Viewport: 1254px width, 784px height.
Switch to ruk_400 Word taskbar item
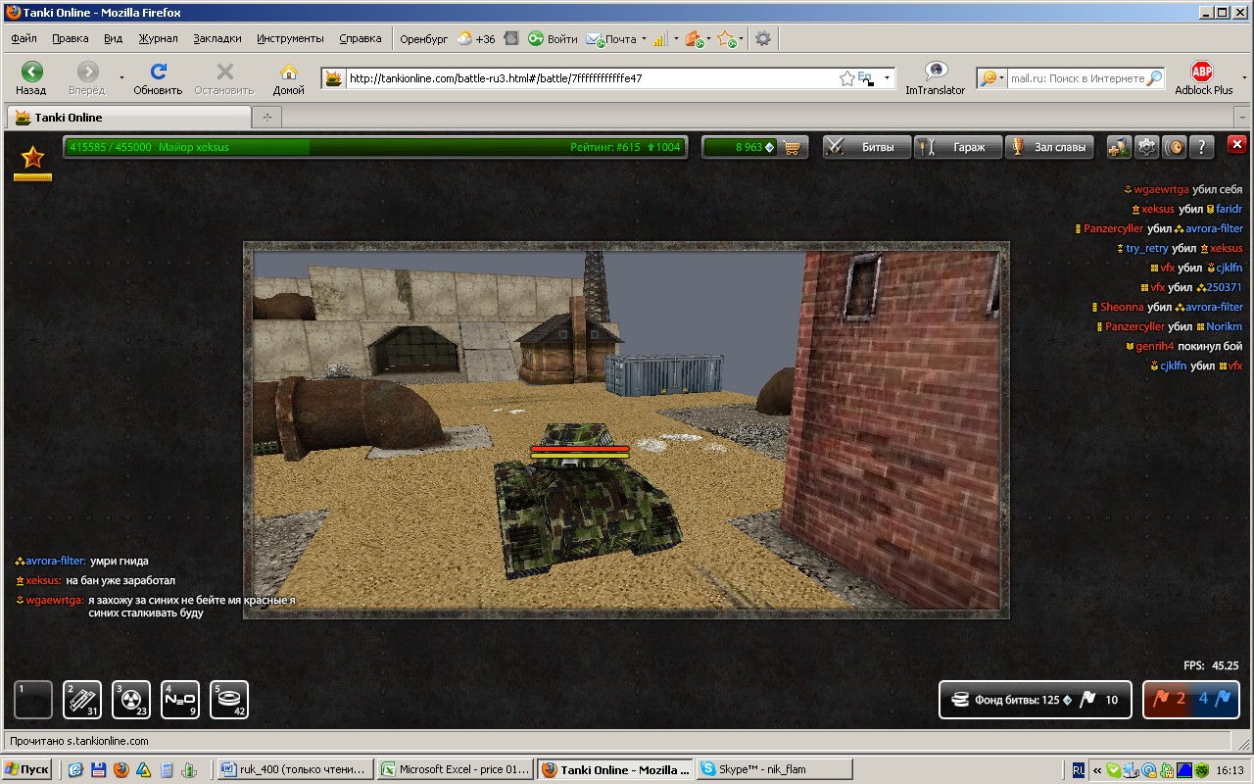[x=294, y=769]
